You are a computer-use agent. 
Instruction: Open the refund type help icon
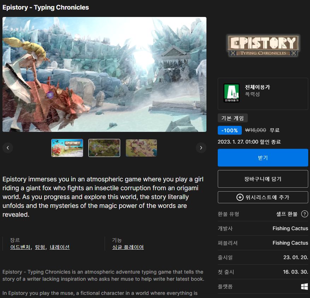tap(304, 214)
